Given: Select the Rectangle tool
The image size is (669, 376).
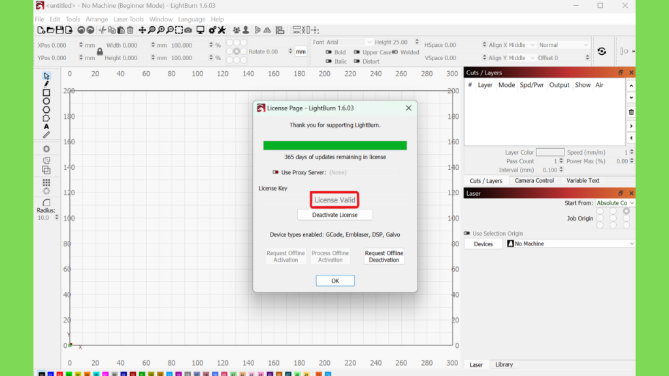Looking at the screenshot, I should tap(46, 93).
